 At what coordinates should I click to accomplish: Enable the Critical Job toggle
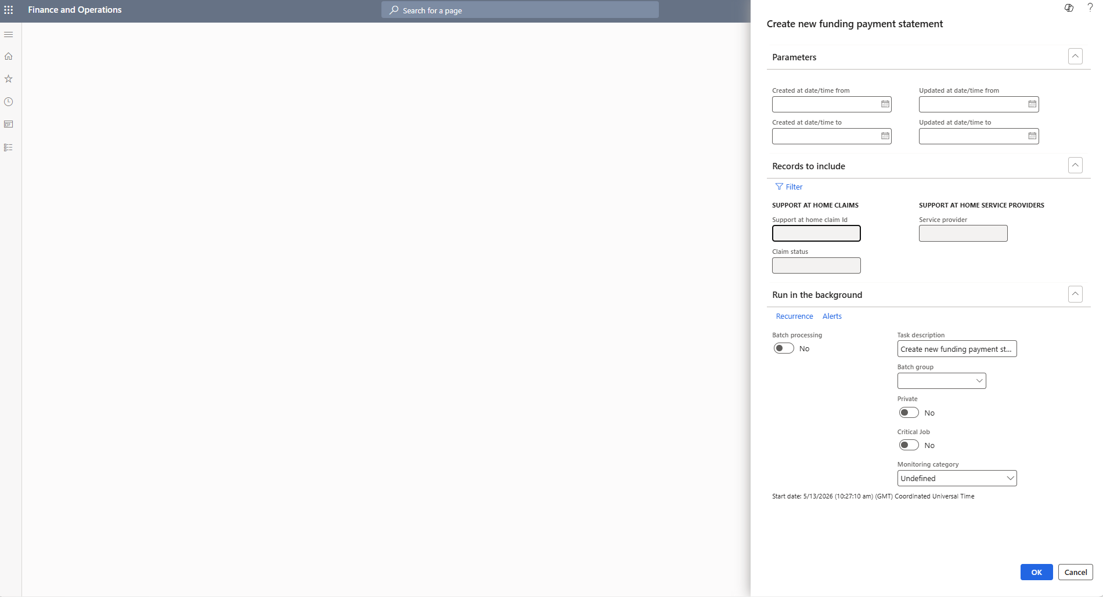tap(909, 445)
